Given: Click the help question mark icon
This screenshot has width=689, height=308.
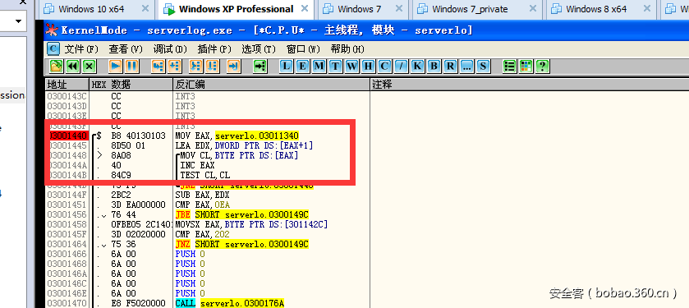Looking at the screenshot, I should point(543,67).
